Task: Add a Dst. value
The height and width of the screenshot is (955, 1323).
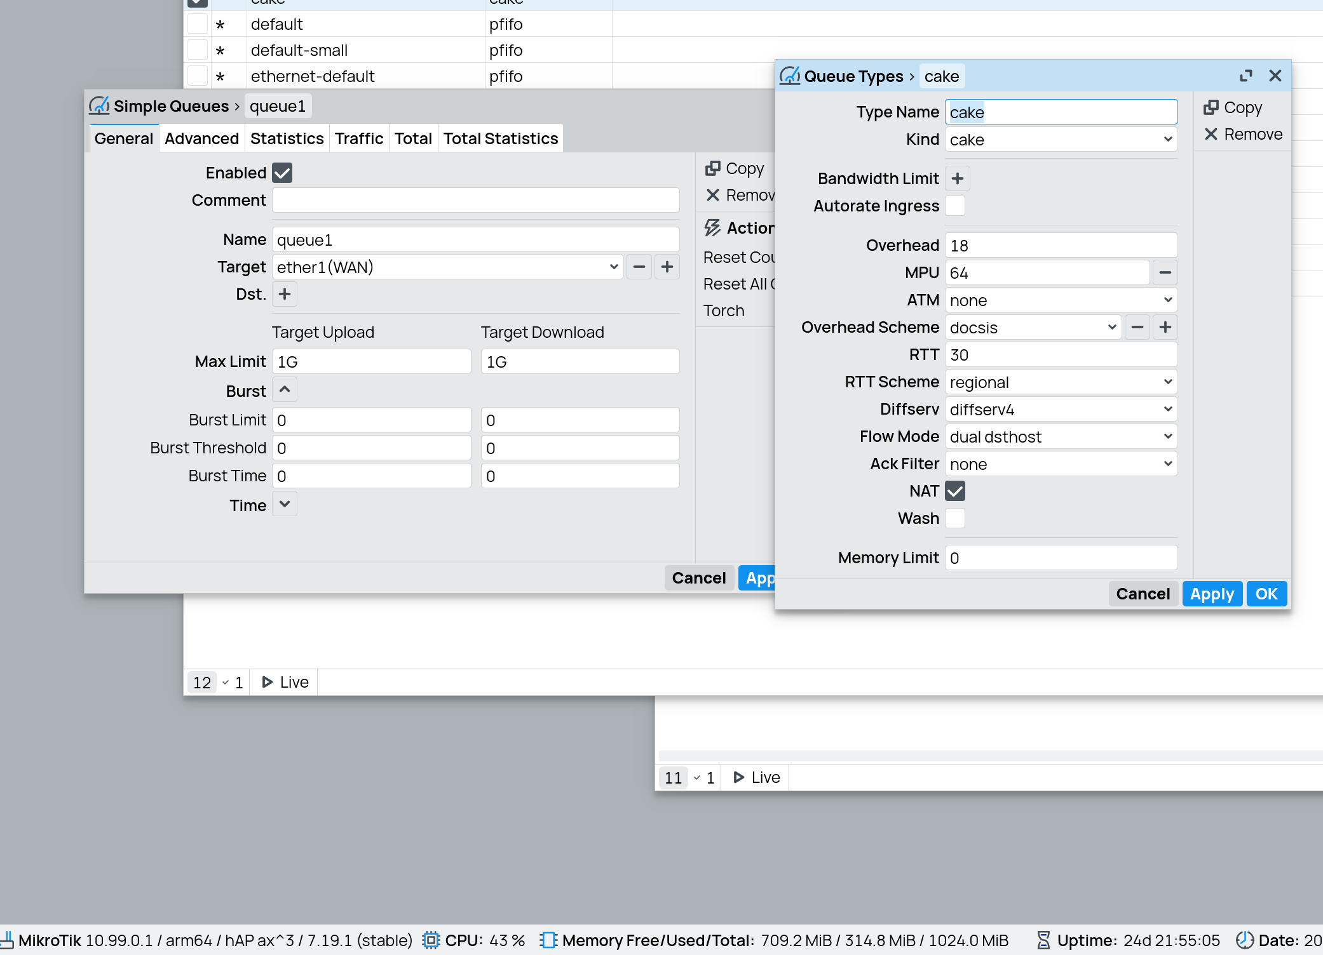Action: tap(285, 294)
